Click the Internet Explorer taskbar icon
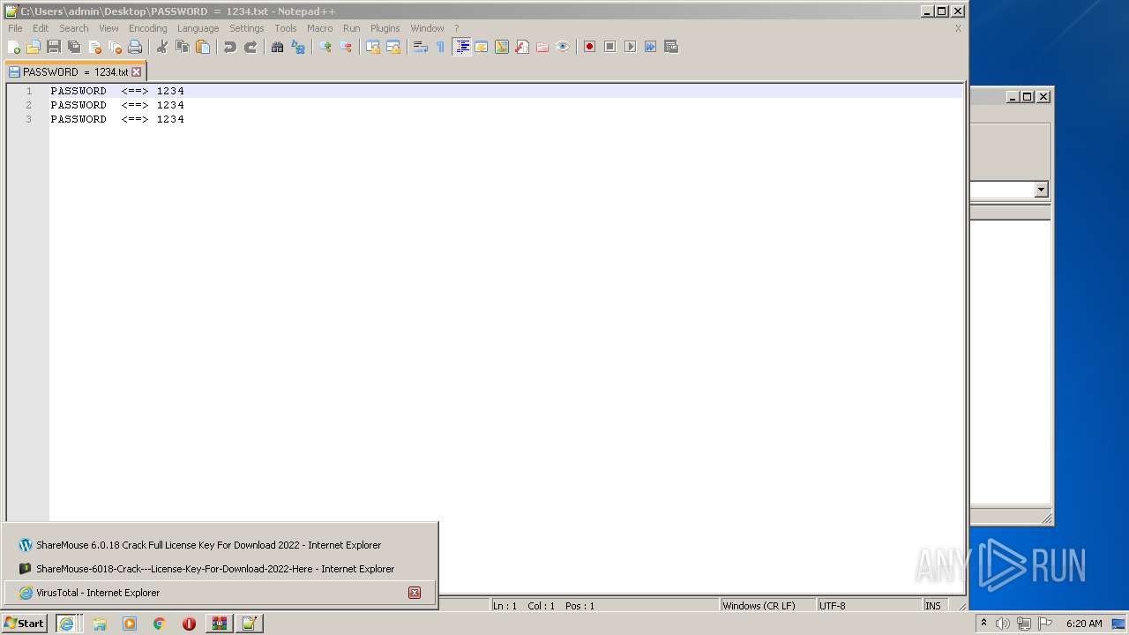1129x635 pixels. [x=66, y=624]
